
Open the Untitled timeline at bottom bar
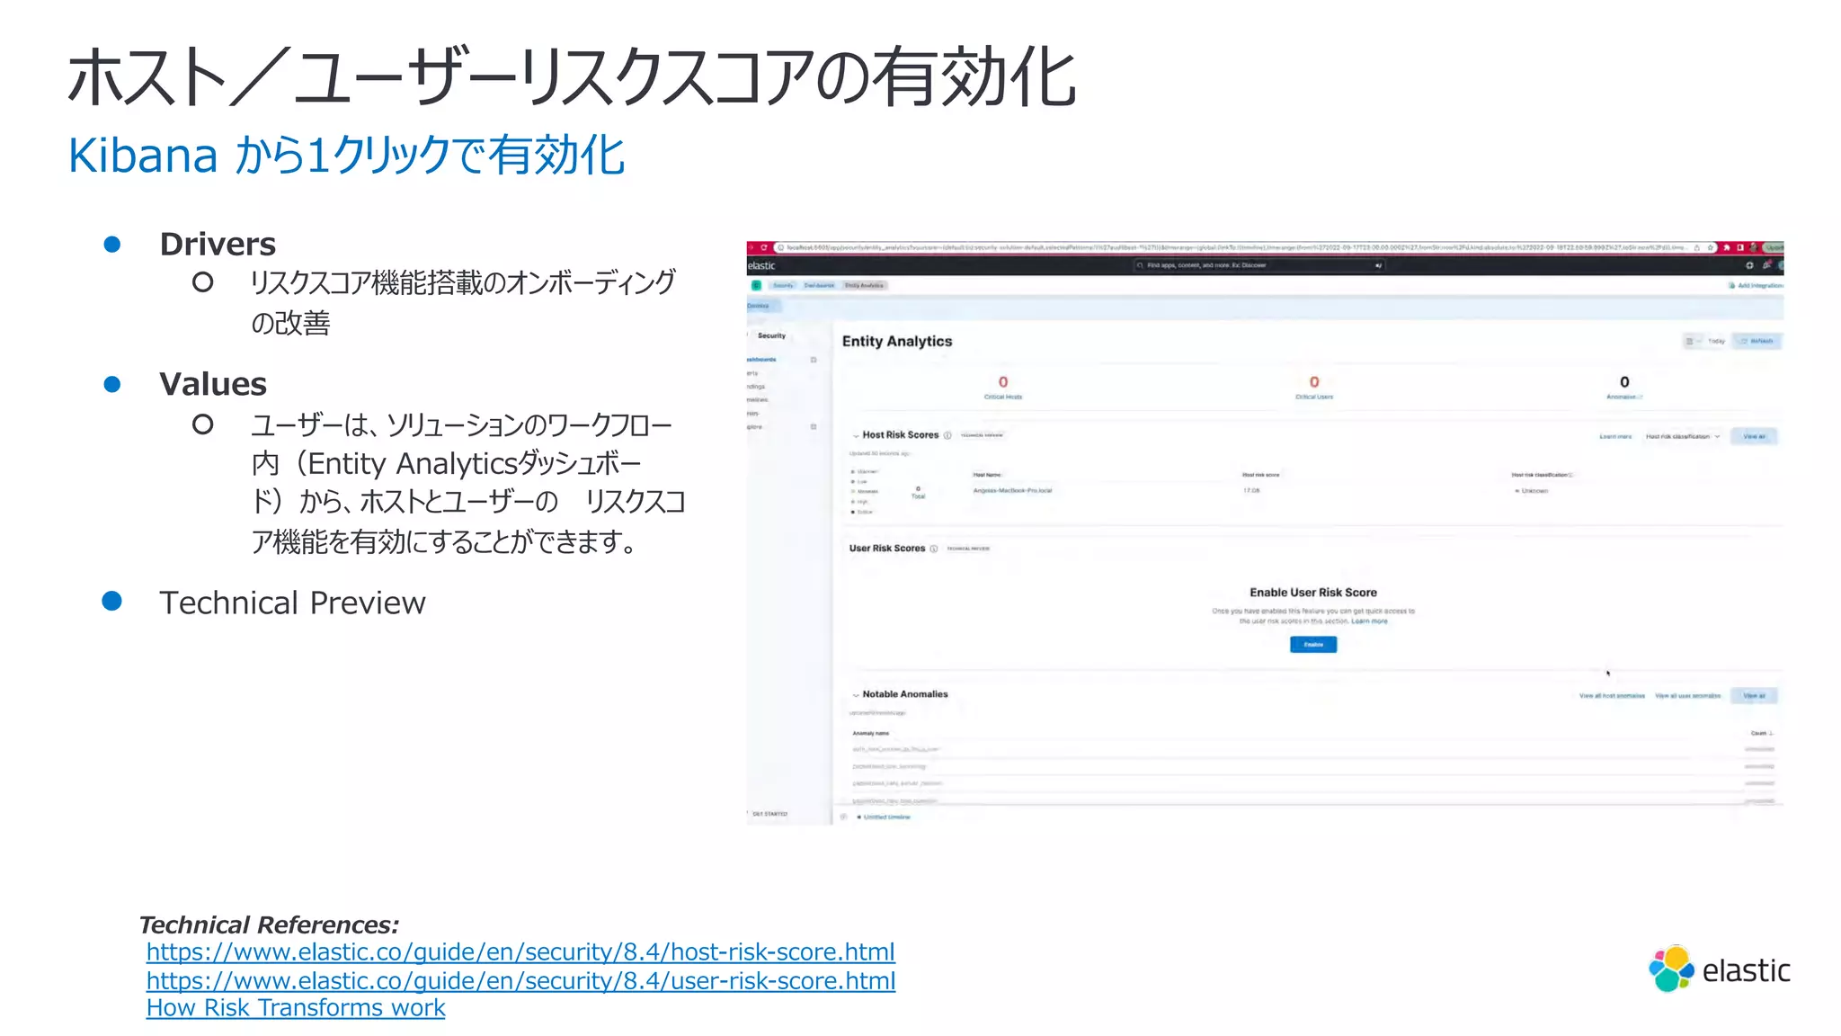[886, 817]
